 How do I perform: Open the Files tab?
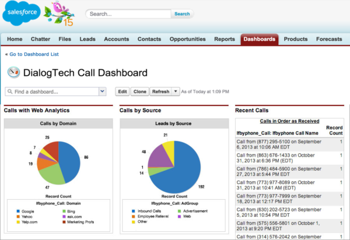click(65, 39)
